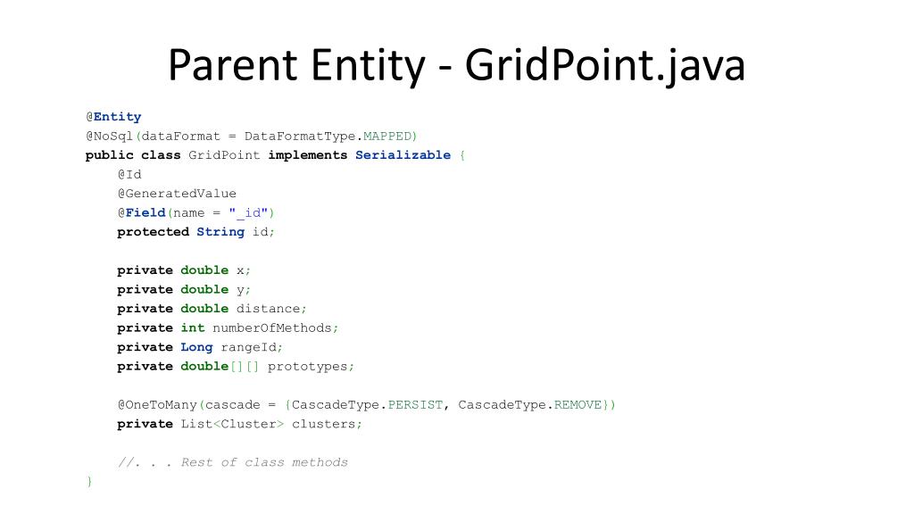
Task: Click the 'private double distance;' line
Action: pos(212,309)
